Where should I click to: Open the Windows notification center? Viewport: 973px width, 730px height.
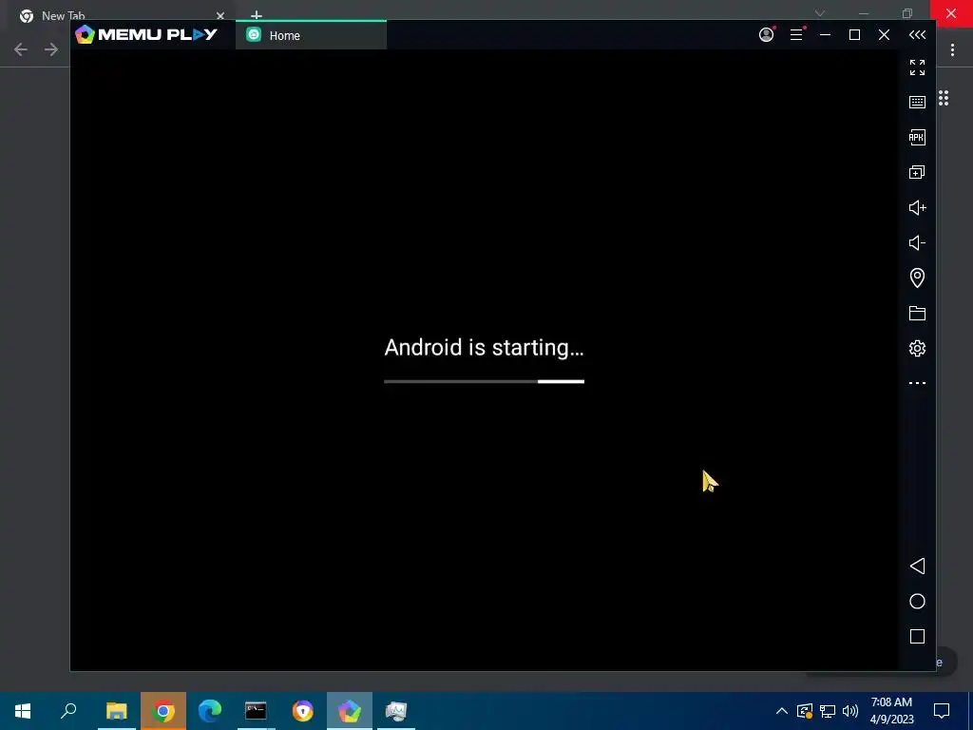pos(942,711)
